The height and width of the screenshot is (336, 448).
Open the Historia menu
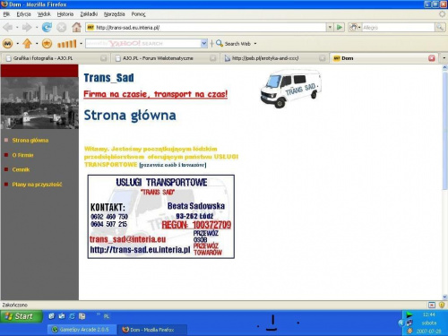pos(65,14)
